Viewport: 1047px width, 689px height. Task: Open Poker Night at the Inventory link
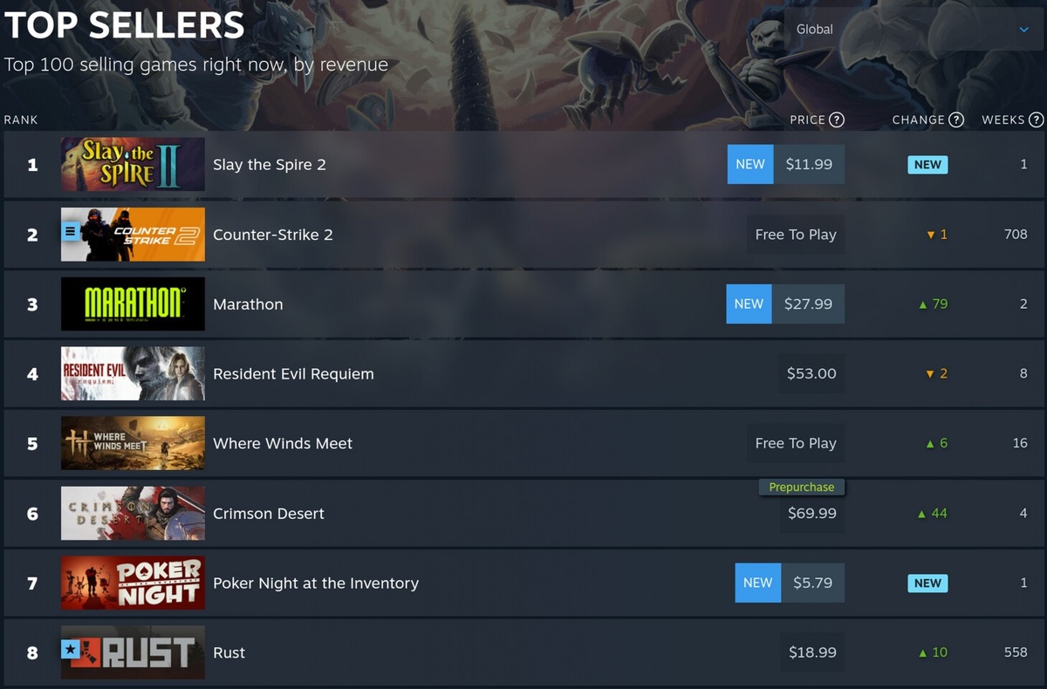(x=316, y=583)
